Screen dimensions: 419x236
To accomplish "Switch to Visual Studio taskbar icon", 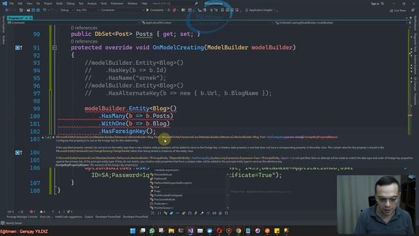I will (191, 231).
